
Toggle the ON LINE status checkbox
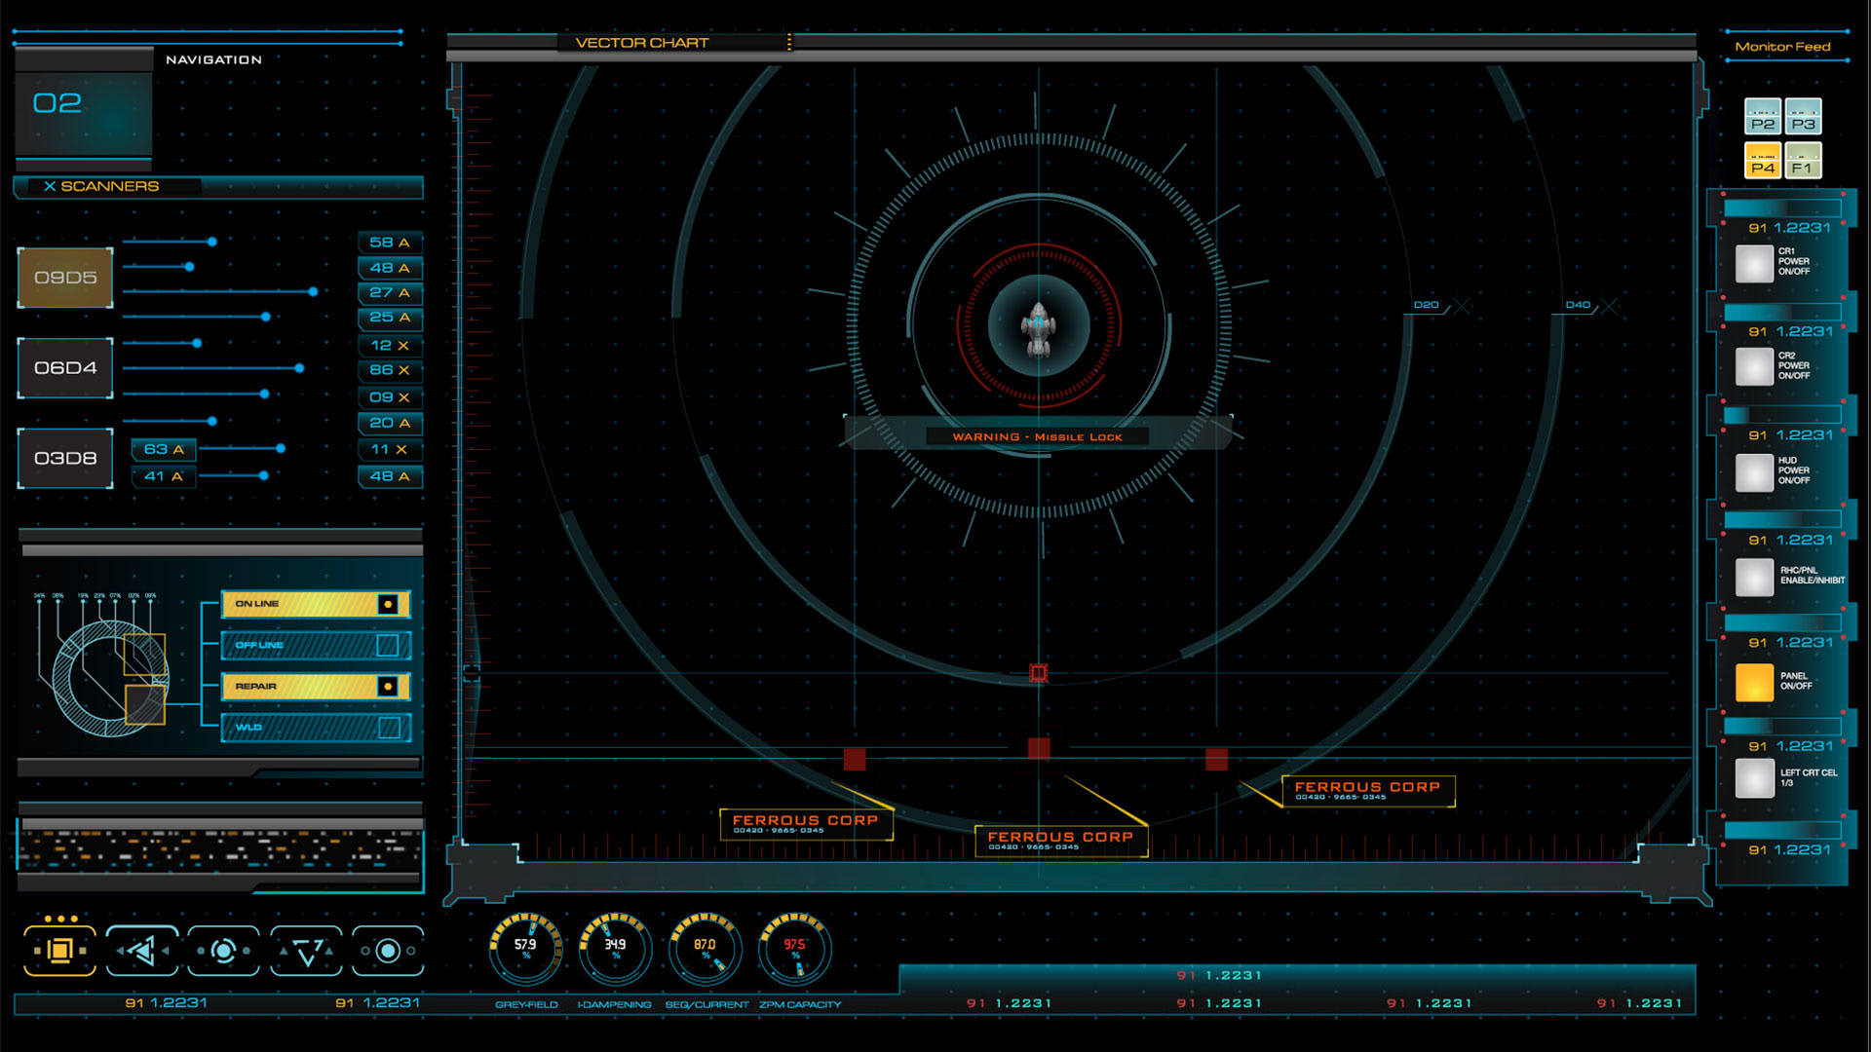(x=388, y=604)
